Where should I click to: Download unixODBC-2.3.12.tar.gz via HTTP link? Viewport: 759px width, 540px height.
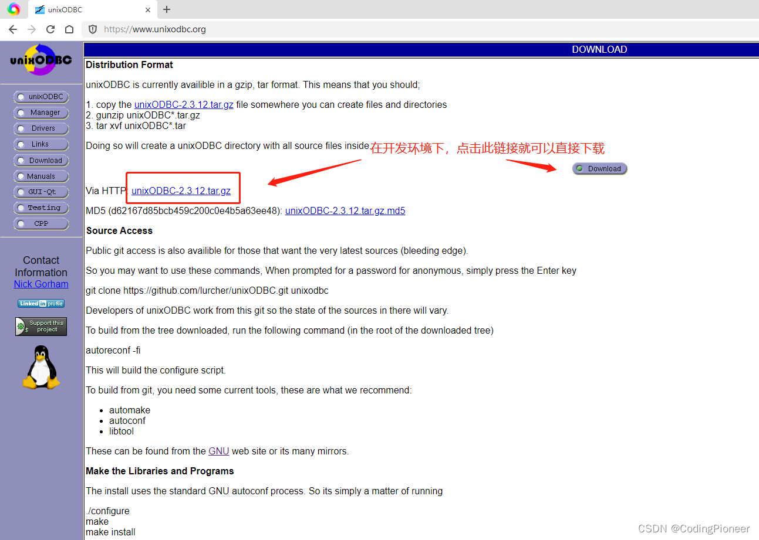[x=181, y=191]
